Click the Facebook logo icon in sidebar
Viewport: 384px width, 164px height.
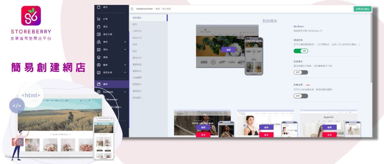click(99, 92)
